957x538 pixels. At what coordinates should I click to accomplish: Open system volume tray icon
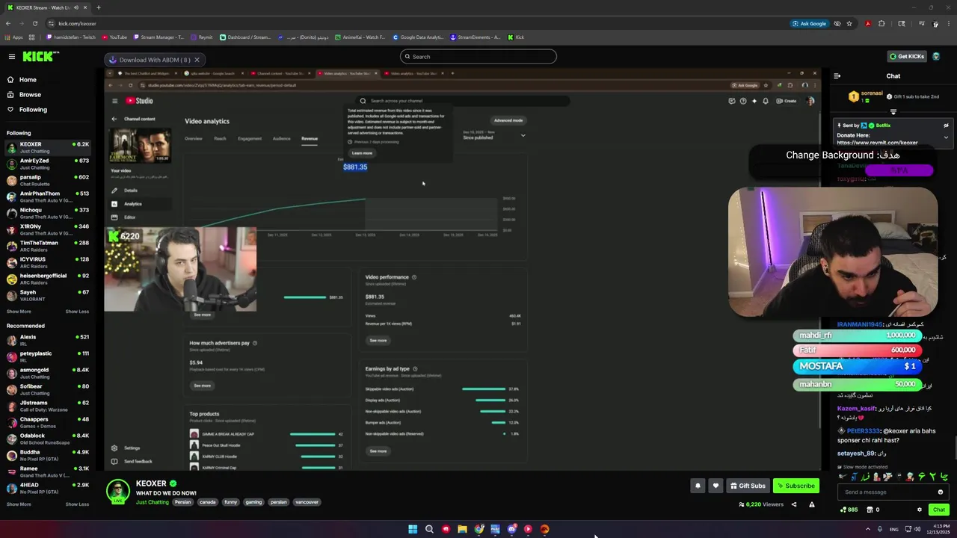(917, 529)
